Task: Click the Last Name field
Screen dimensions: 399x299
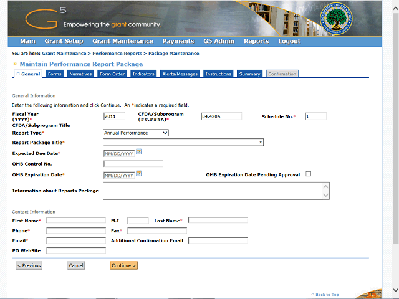Action: [x=218, y=220]
